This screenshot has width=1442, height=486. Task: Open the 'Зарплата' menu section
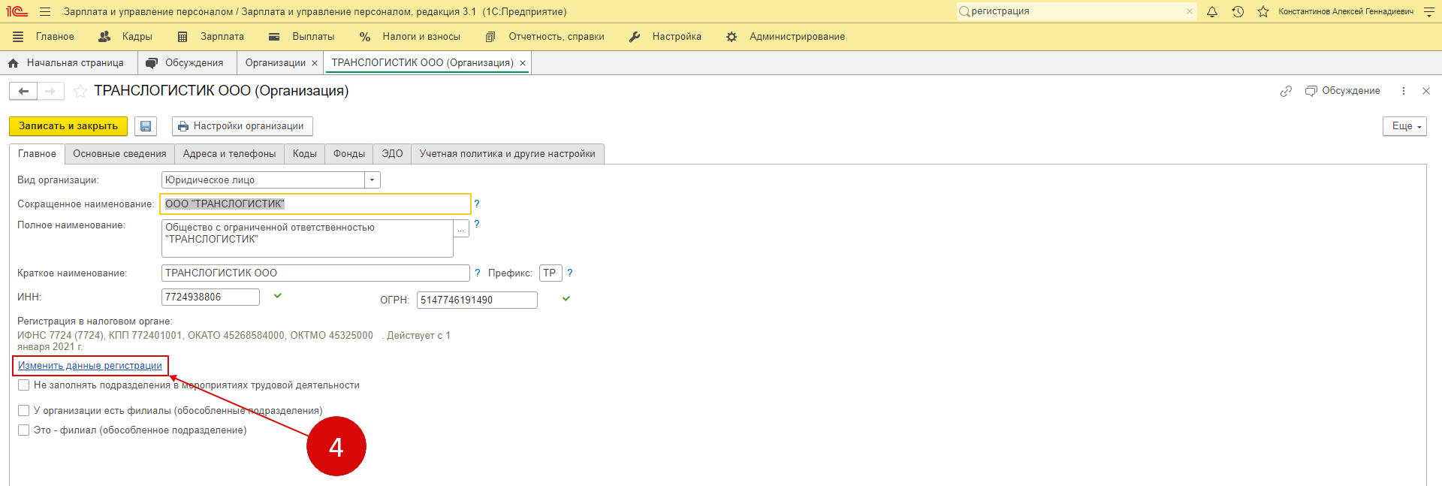[222, 37]
